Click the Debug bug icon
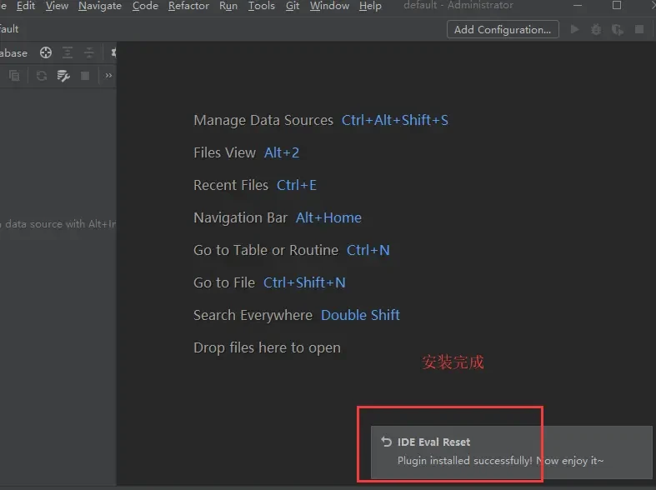656x490 pixels. coord(596,29)
